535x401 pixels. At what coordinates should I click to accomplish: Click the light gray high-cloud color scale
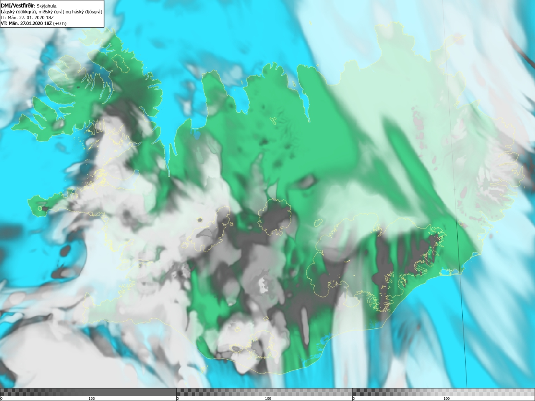443,392
